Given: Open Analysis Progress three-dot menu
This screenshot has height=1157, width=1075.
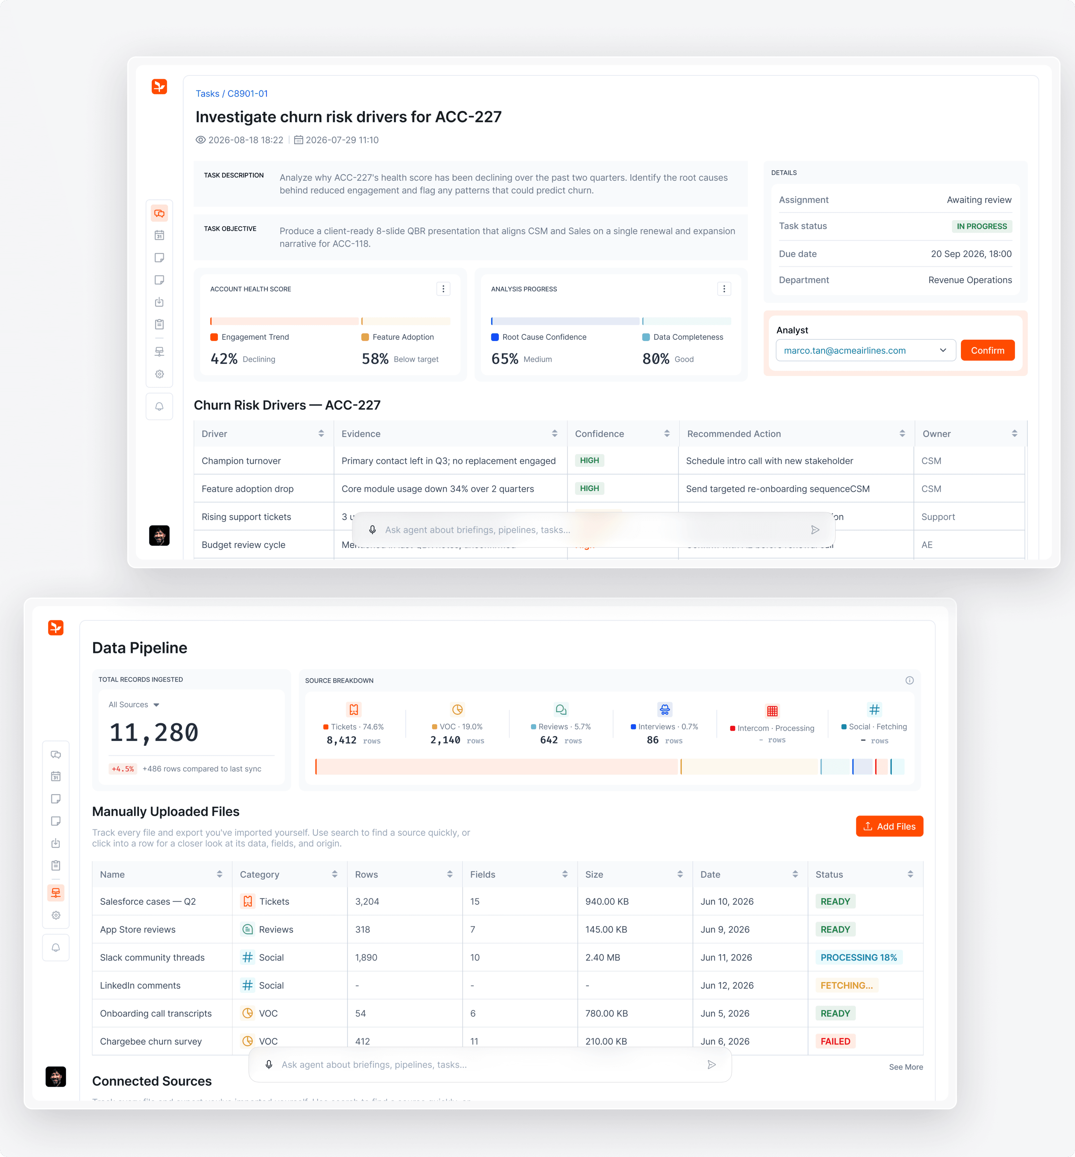Looking at the screenshot, I should 724,289.
